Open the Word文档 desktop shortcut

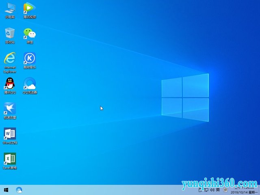10,135
